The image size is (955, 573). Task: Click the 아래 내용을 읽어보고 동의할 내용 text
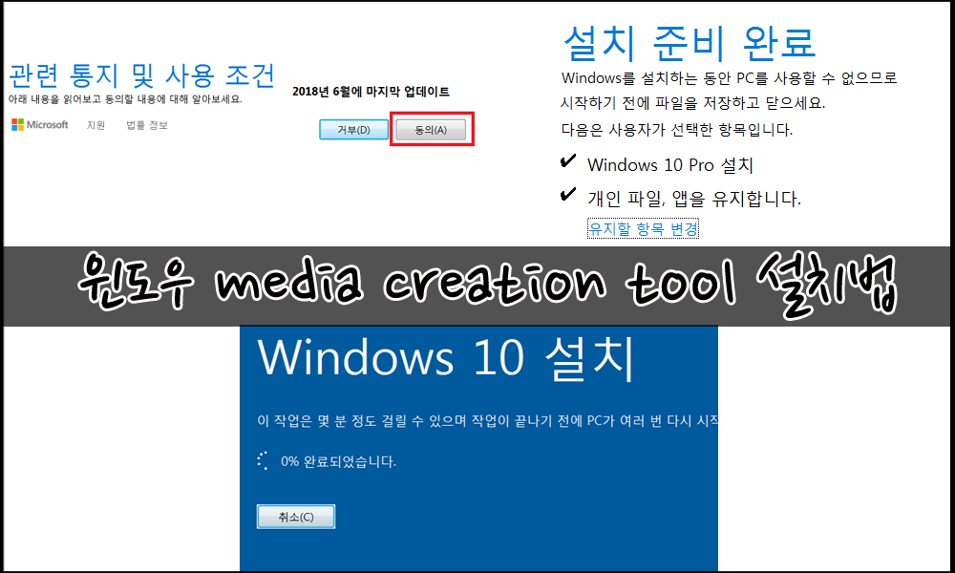pos(125,99)
